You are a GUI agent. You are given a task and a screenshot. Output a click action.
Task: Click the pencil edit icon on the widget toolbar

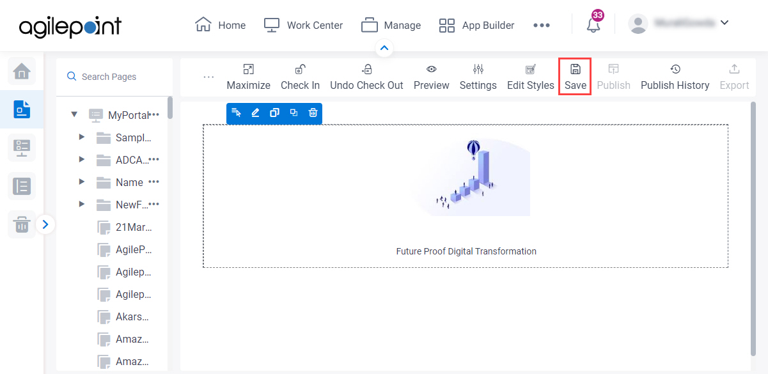click(x=255, y=113)
